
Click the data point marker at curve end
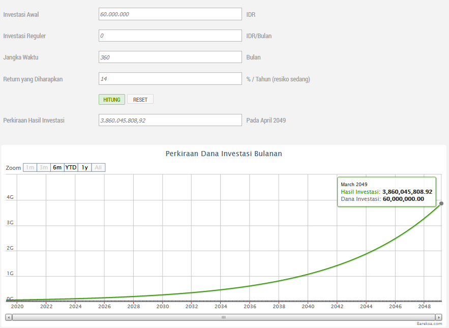pos(441,203)
